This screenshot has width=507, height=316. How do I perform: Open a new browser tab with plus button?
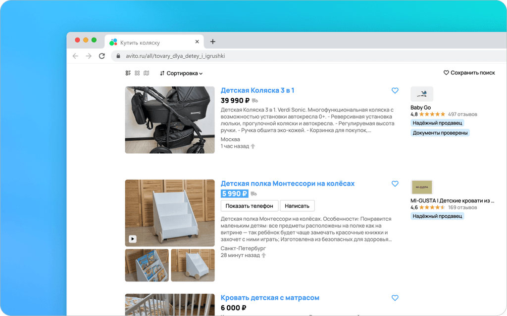tap(212, 41)
